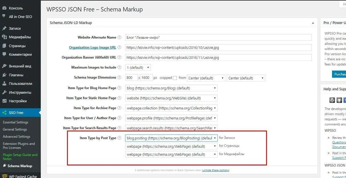Open item type dropdown for Записи

point(171,138)
